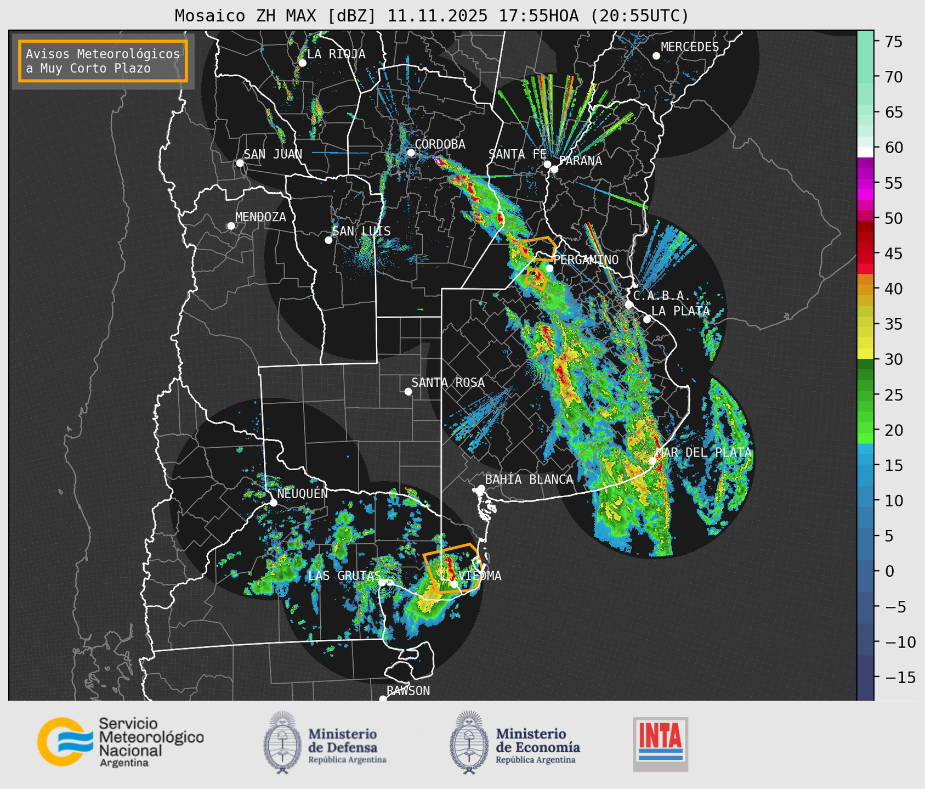This screenshot has width=925, height=789.
Task: Pick the orange 40 dBZ colorbar segment
Action: tap(865, 289)
